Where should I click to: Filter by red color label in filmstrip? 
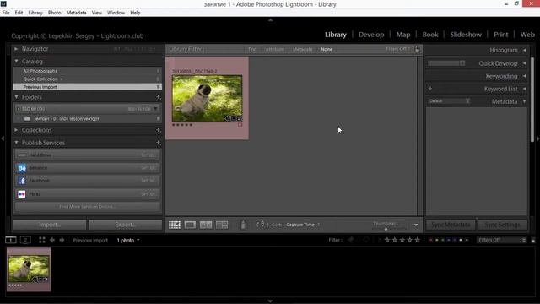click(x=430, y=240)
